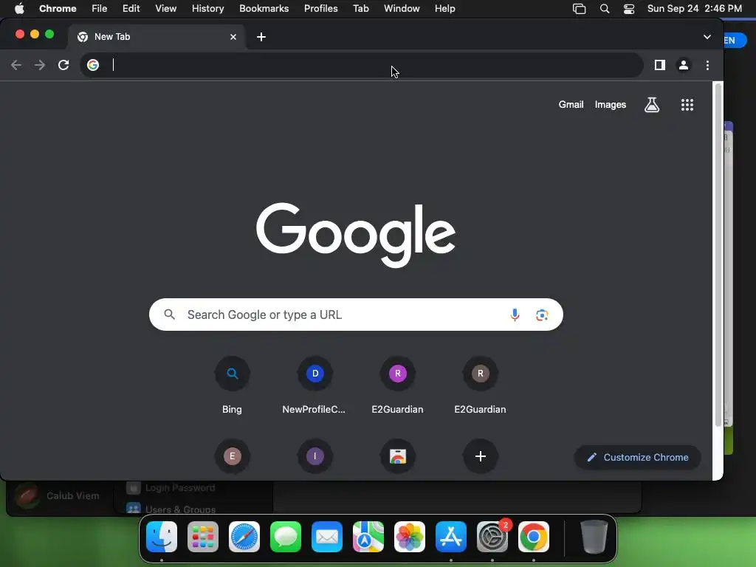The width and height of the screenshot is (756, 567).
Task: Open the View menu
Action: point(165,9)
